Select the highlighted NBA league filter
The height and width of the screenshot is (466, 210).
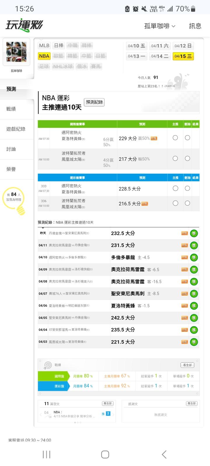click(44, 56)
